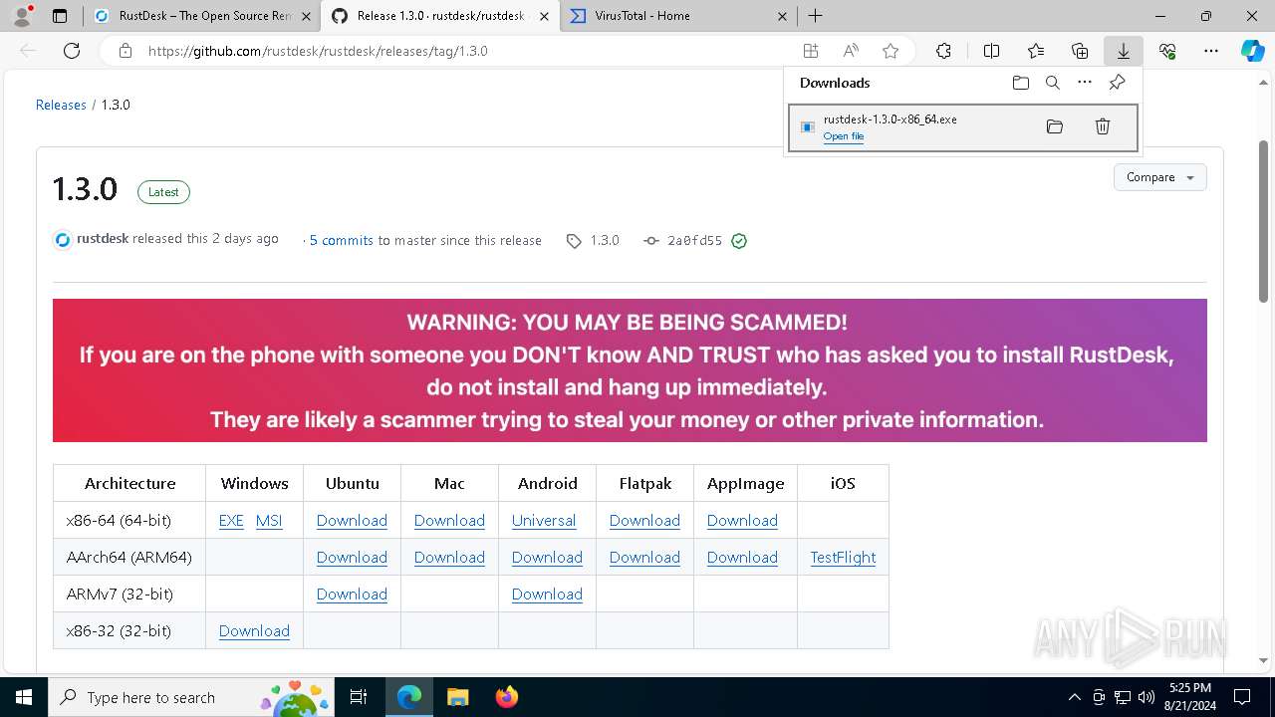
Task: Close the VirusTotal Home tab
Action: pos(782,16)
